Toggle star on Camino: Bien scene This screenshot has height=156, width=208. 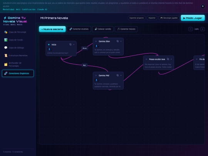tap(96, 41)
